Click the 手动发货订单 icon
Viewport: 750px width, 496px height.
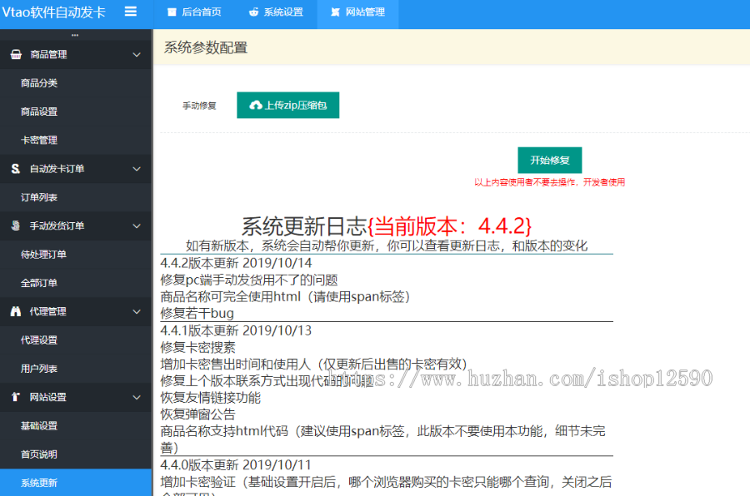coord(16,226)
